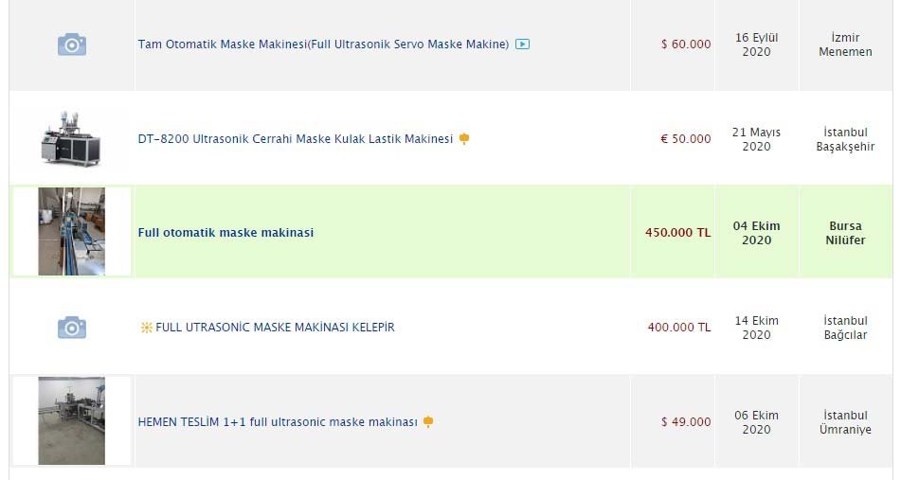Click the € 50.000 price

[685, 139]
